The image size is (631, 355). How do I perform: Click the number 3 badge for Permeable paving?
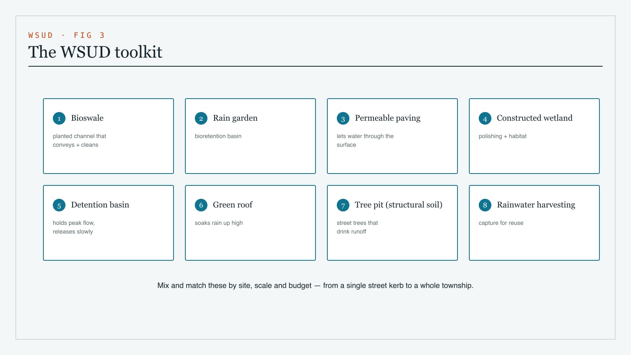343,118
